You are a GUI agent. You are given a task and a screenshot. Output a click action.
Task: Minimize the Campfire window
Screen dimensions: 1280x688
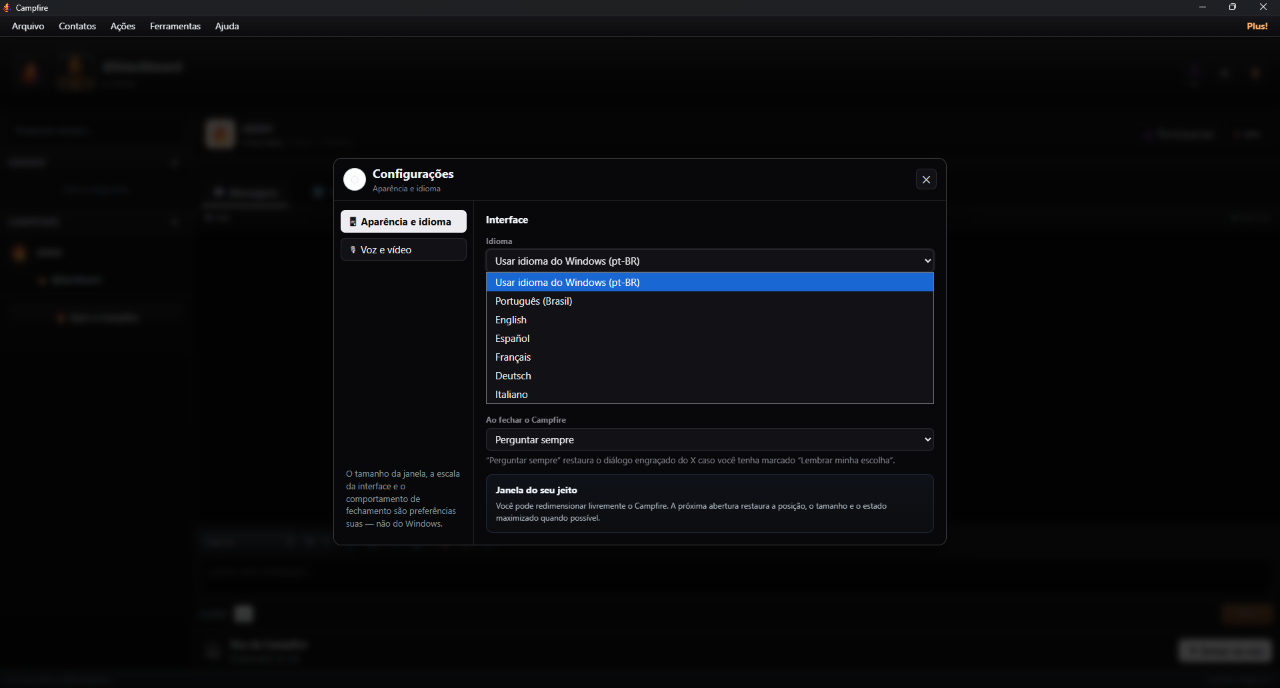[x=1203, y=7]
